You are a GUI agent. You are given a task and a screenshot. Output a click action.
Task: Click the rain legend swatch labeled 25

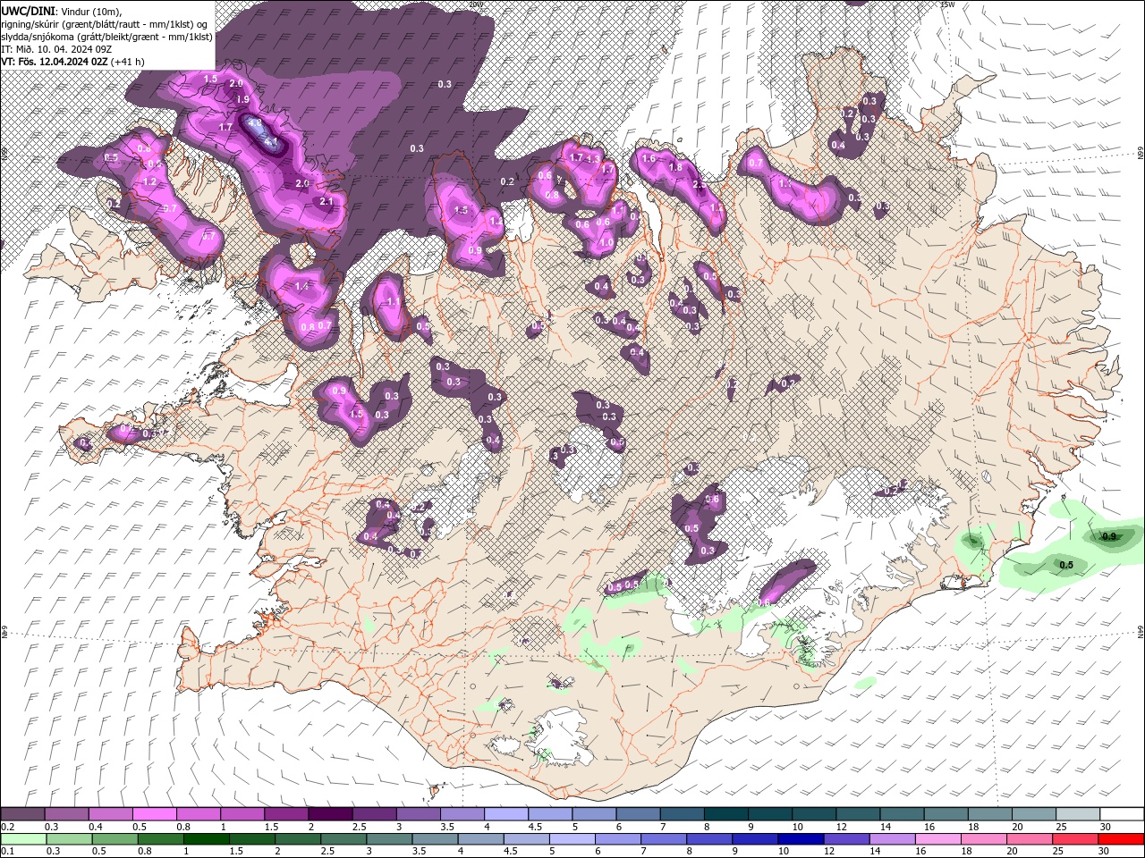click(1077, 839)
